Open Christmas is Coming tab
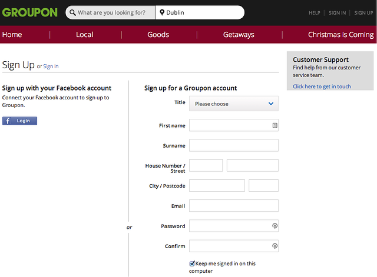Screen dimensions: 377x277 click(341, 35)
